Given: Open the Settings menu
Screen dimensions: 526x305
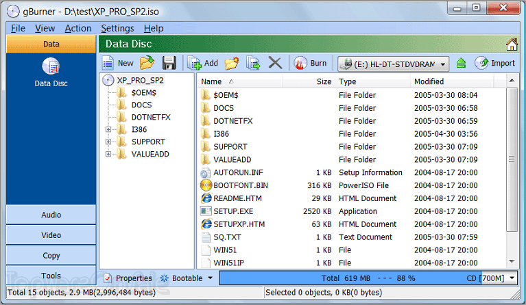Looking at the screenshot, I should coord(117,29).
